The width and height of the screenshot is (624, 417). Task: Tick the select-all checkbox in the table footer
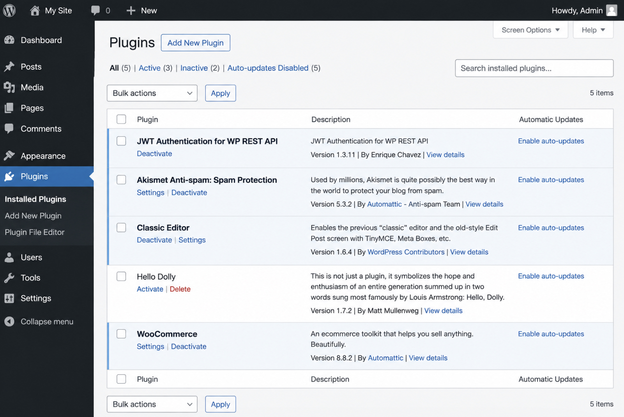(121, 379)
